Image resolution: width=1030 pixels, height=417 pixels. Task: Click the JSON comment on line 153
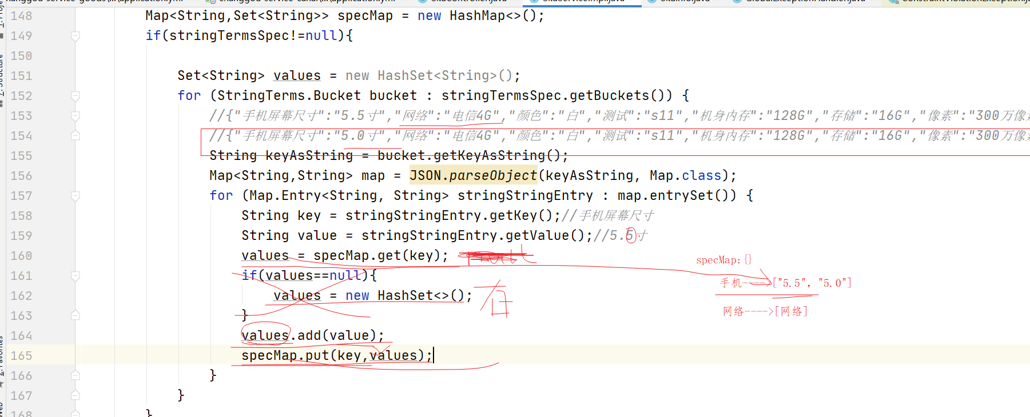(x=619, y=116)
